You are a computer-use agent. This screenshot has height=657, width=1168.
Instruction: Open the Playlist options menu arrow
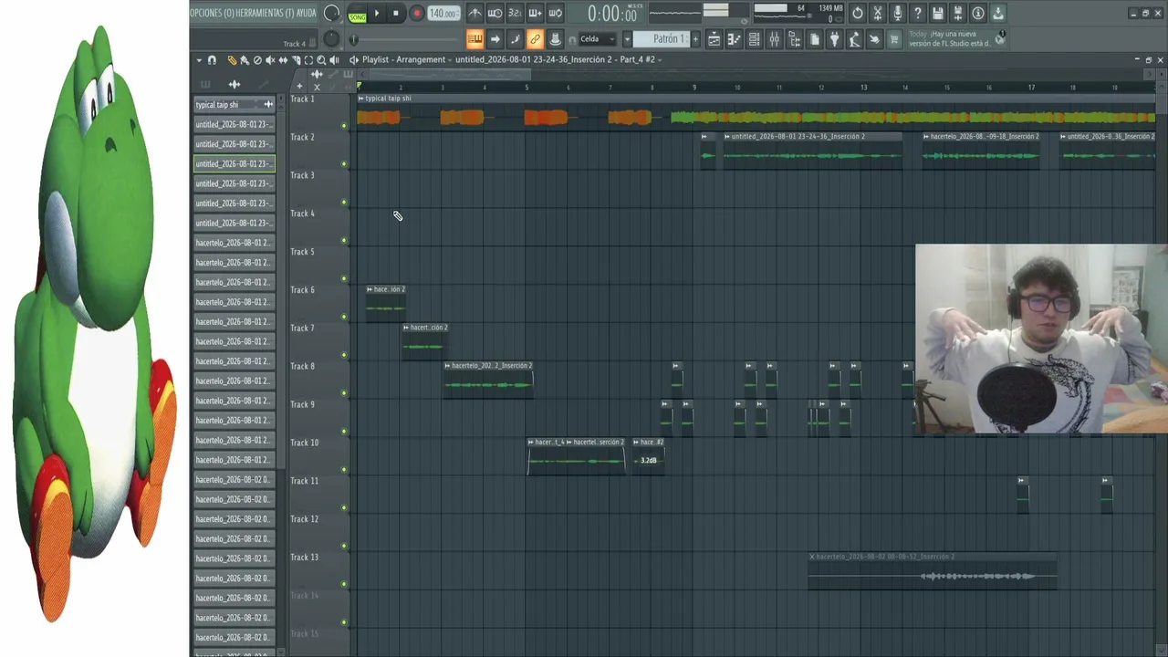(199, 60)
